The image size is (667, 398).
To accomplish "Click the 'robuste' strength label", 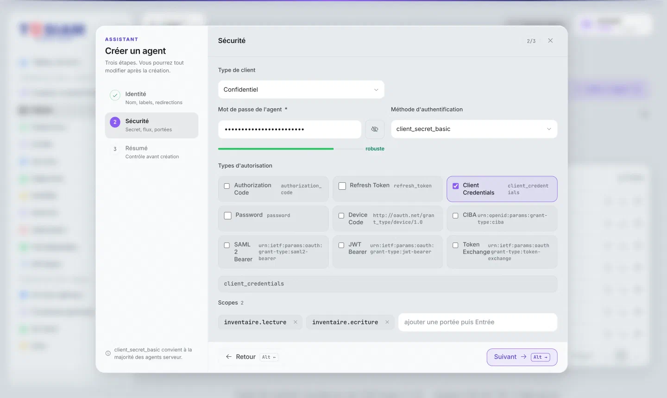I will pos(375,149).
